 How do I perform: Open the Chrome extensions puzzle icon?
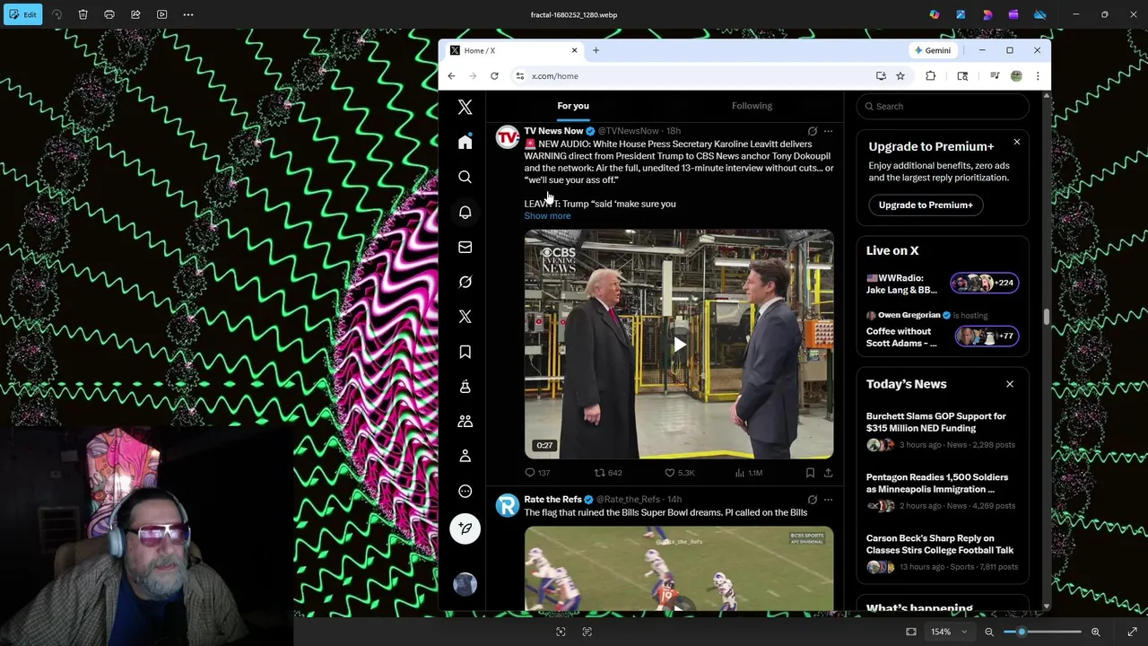pyautogui.click(x=930, y=76)
